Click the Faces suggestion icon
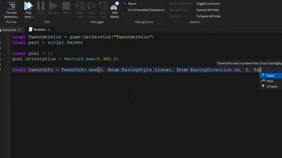 [x=263, y=75]
